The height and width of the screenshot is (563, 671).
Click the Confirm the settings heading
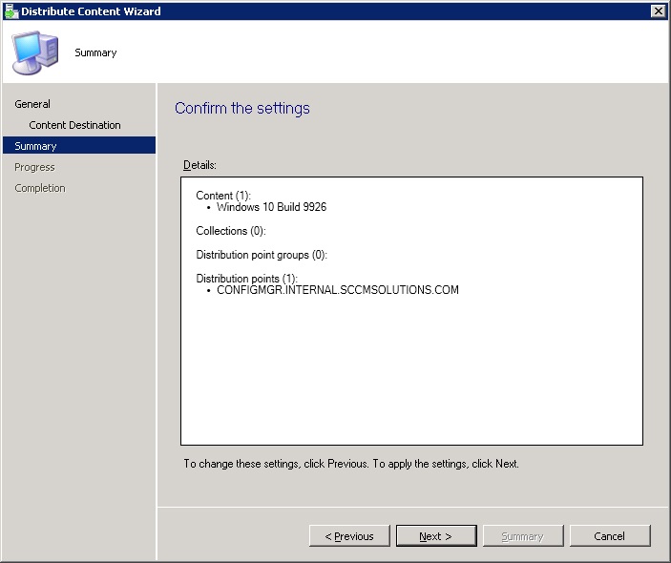[242, 109]
